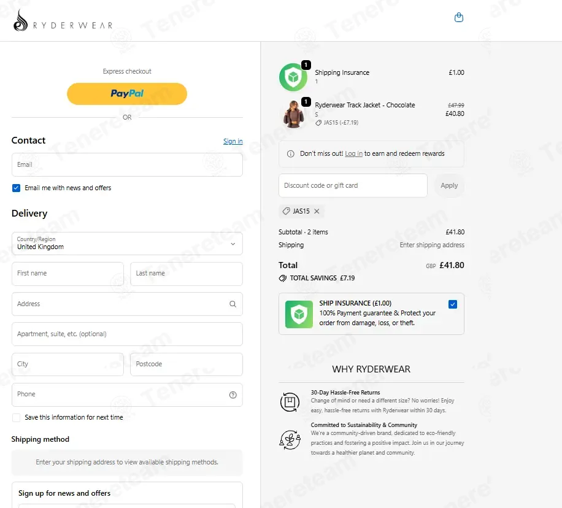
Task: Open the Country/Region dropdown
Action: click(x=127, y=244)
